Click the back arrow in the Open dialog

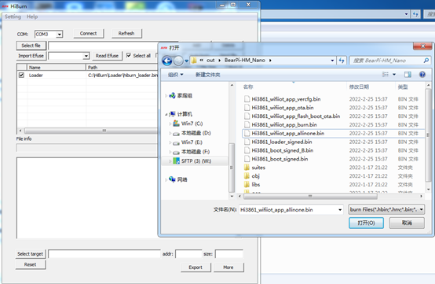167,61
